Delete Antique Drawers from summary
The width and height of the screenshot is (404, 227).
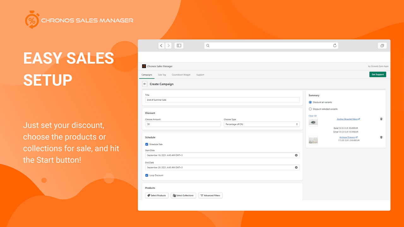click(x=381, y=137)
